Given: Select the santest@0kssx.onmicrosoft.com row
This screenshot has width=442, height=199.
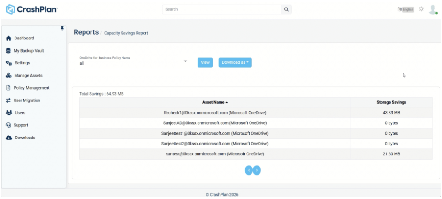Looking at the screenshot, I should 256,154.
